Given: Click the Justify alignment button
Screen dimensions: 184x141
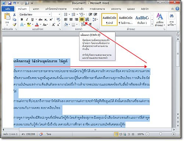Looking at the screenshot, I should (82, 19).
